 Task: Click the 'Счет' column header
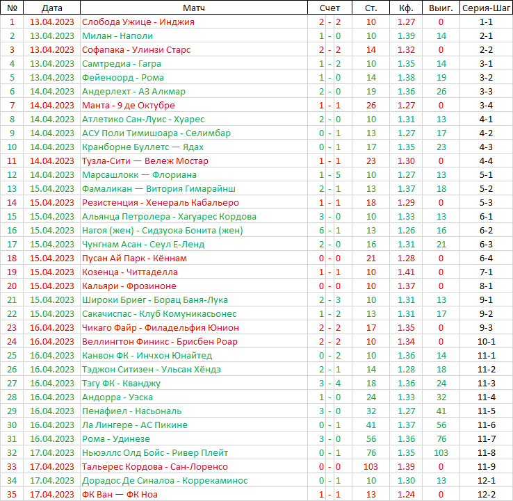point(329,8)
